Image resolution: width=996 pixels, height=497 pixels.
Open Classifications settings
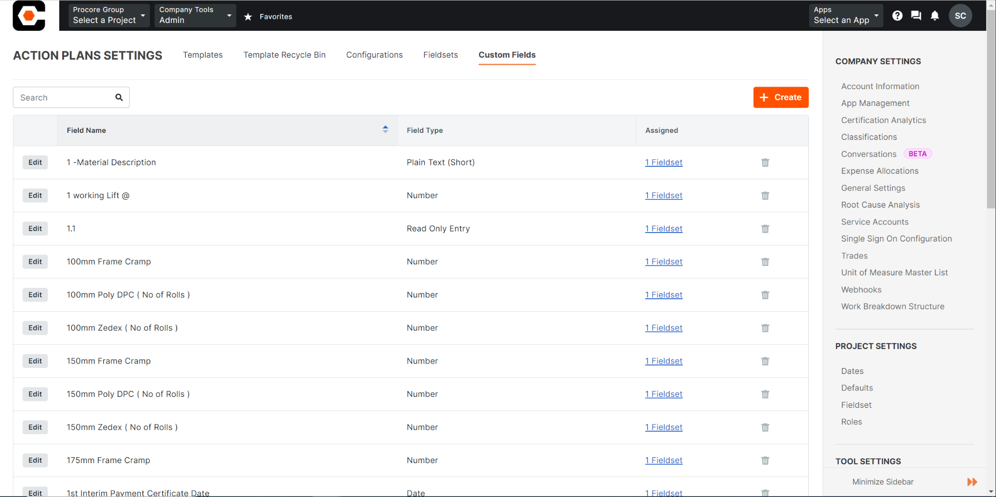coord(869,137)
